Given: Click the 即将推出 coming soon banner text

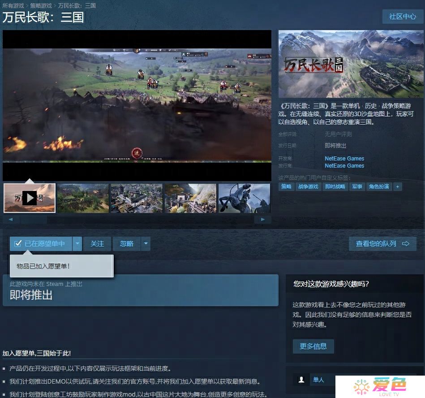Looking at the screenshot, I should coord(31,295).
